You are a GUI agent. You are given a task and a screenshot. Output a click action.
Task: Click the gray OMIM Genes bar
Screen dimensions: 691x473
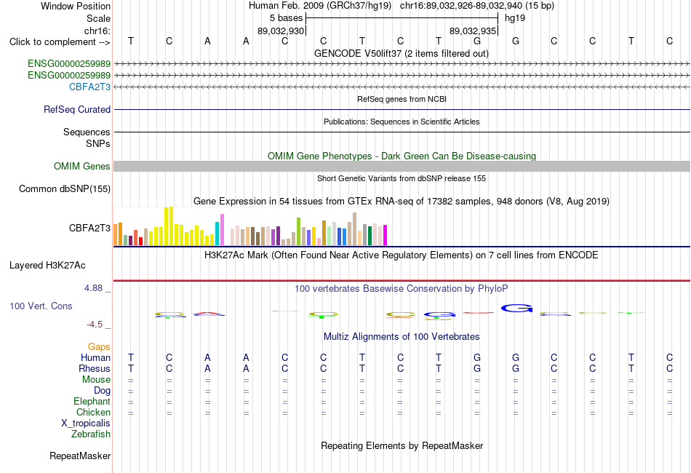click(402, 166)
